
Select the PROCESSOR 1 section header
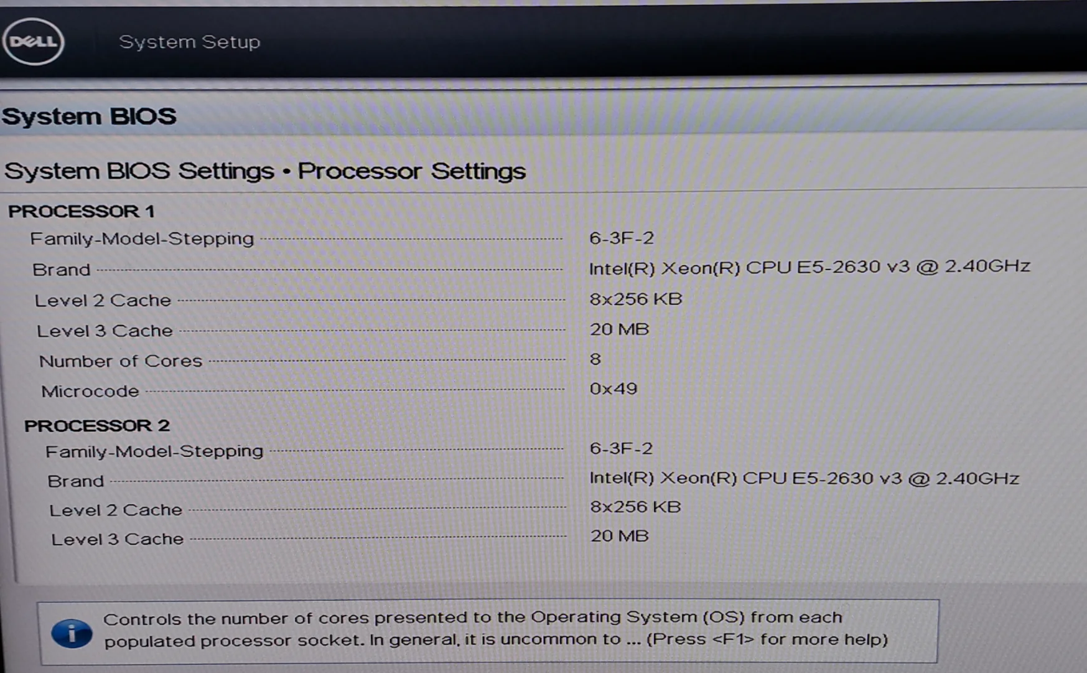pyautogui.click(x=81, y=211)
